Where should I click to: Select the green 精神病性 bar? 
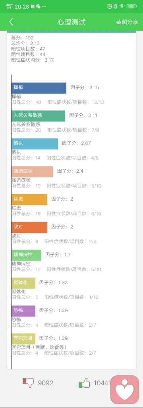[26, 255]
